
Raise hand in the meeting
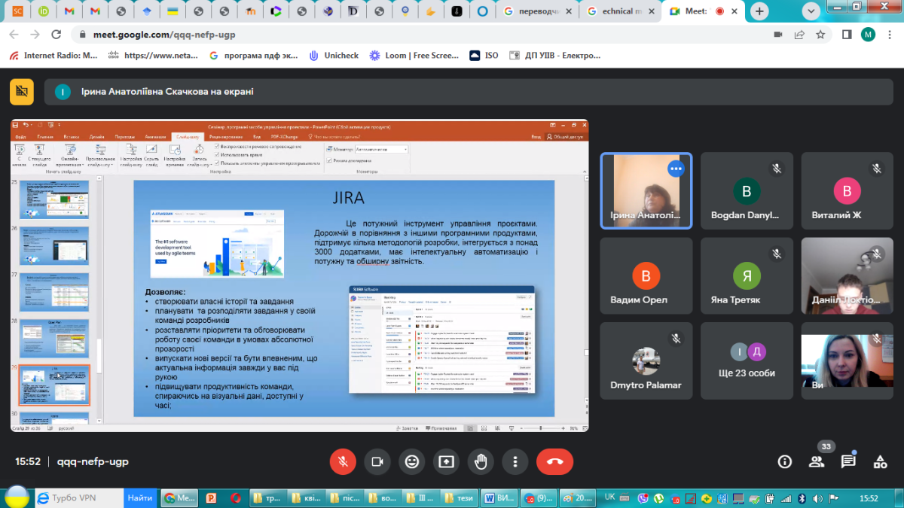(481, 461)
